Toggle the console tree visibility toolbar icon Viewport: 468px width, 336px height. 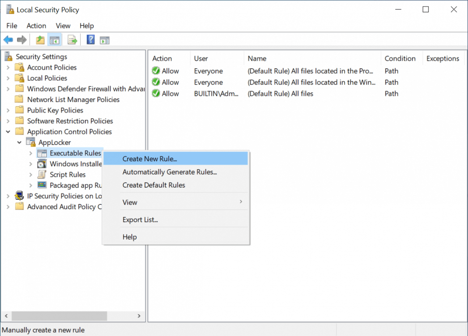[54, 39]
